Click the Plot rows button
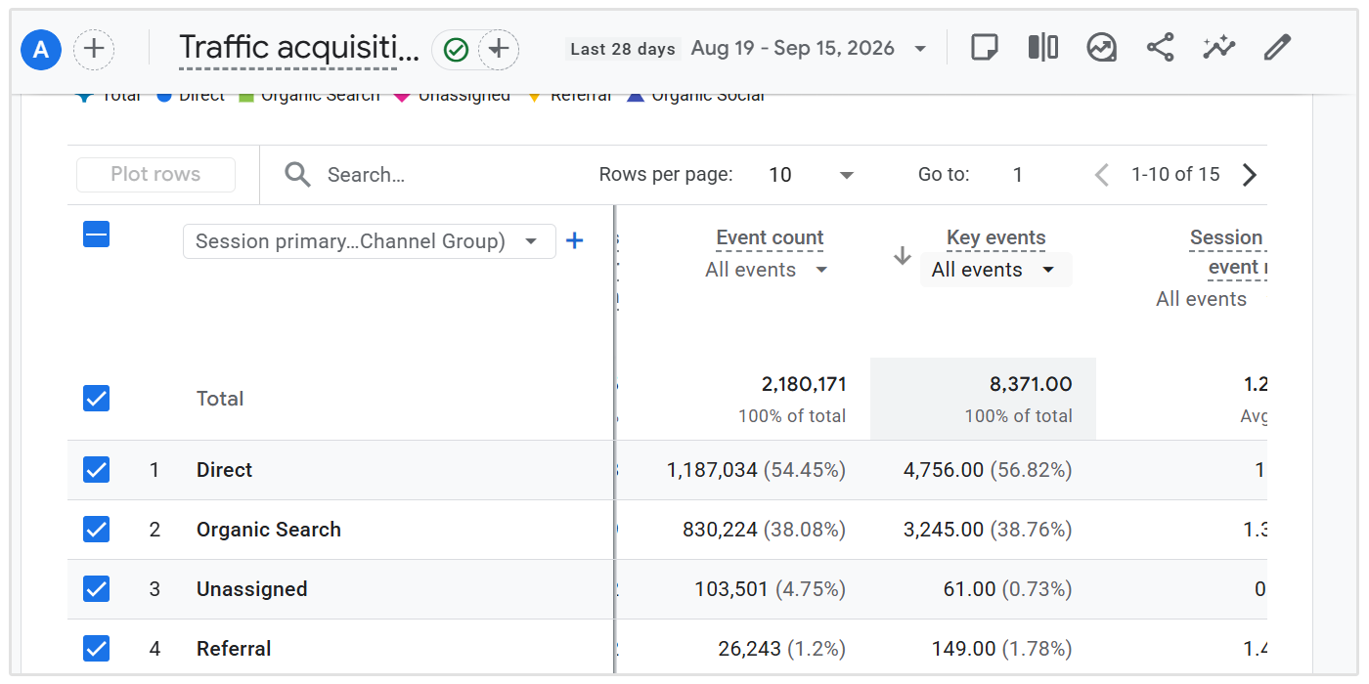This screenshot has height=684, width=1369. [155, 175]
